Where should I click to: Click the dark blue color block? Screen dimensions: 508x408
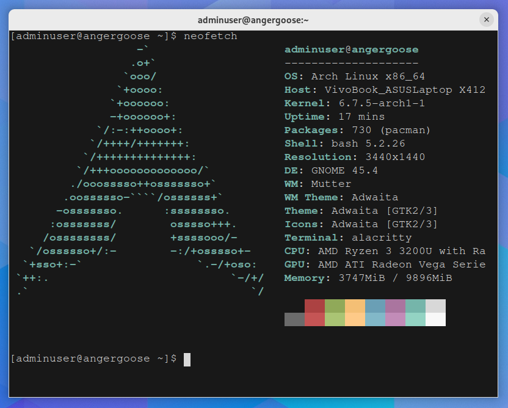click(375, 306)
